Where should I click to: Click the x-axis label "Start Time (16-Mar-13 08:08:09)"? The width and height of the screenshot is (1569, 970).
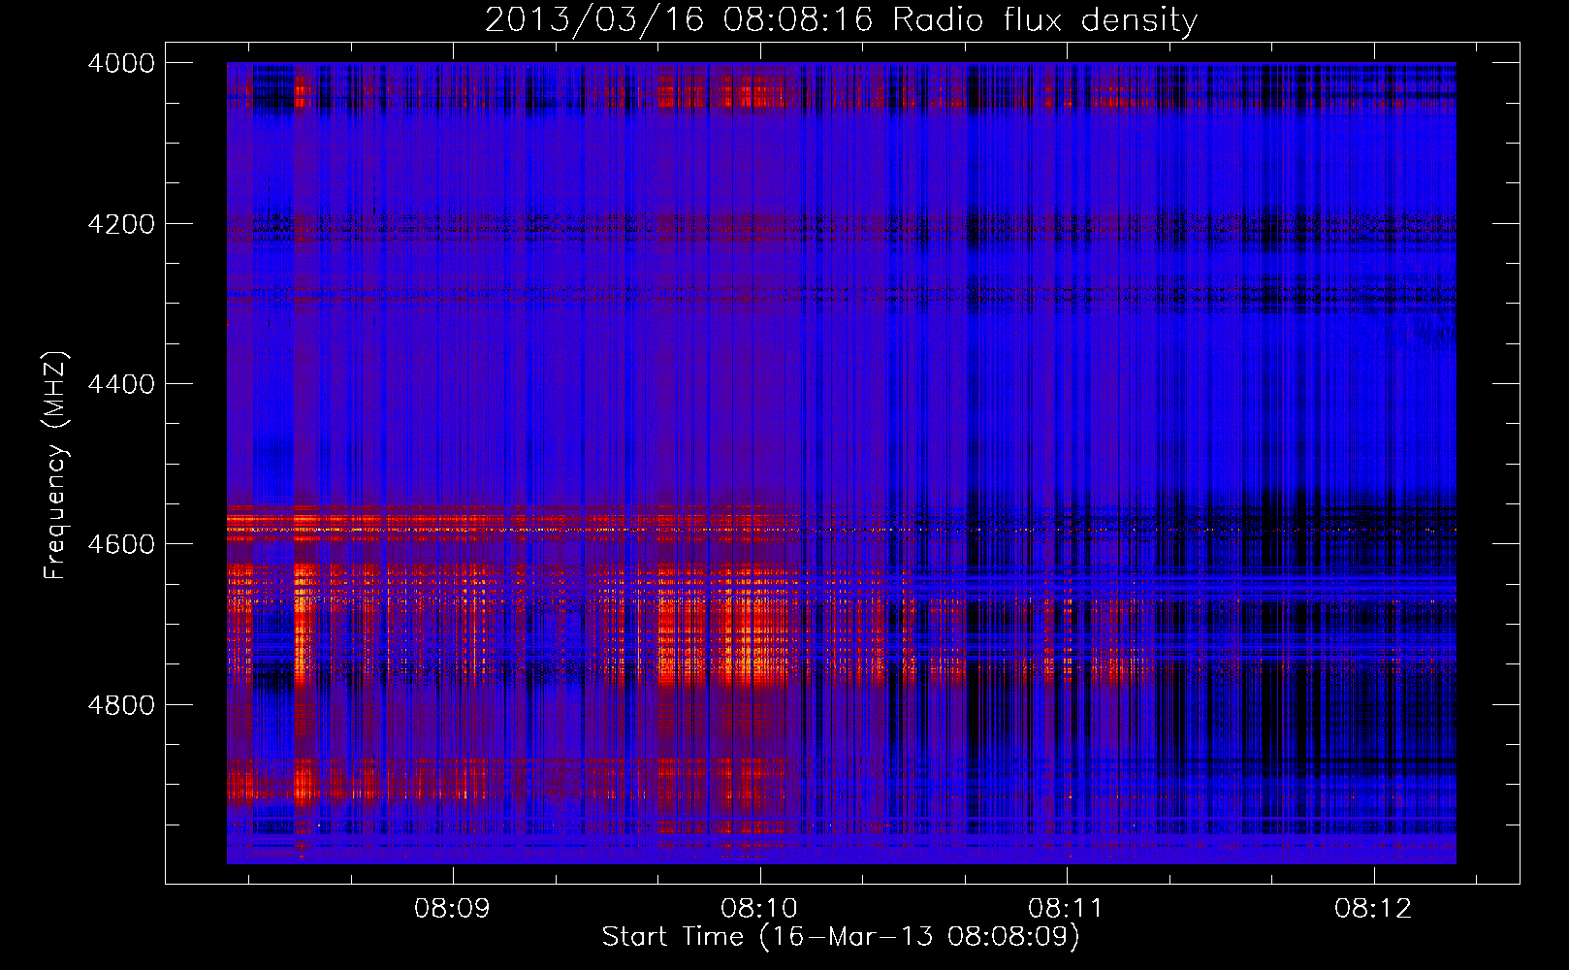point(841,937)
